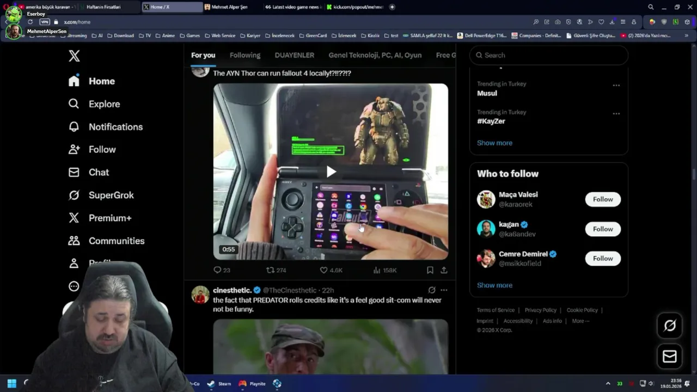Open more options for #KayZer trend
The image size is (697, 392).
(616, 114)
